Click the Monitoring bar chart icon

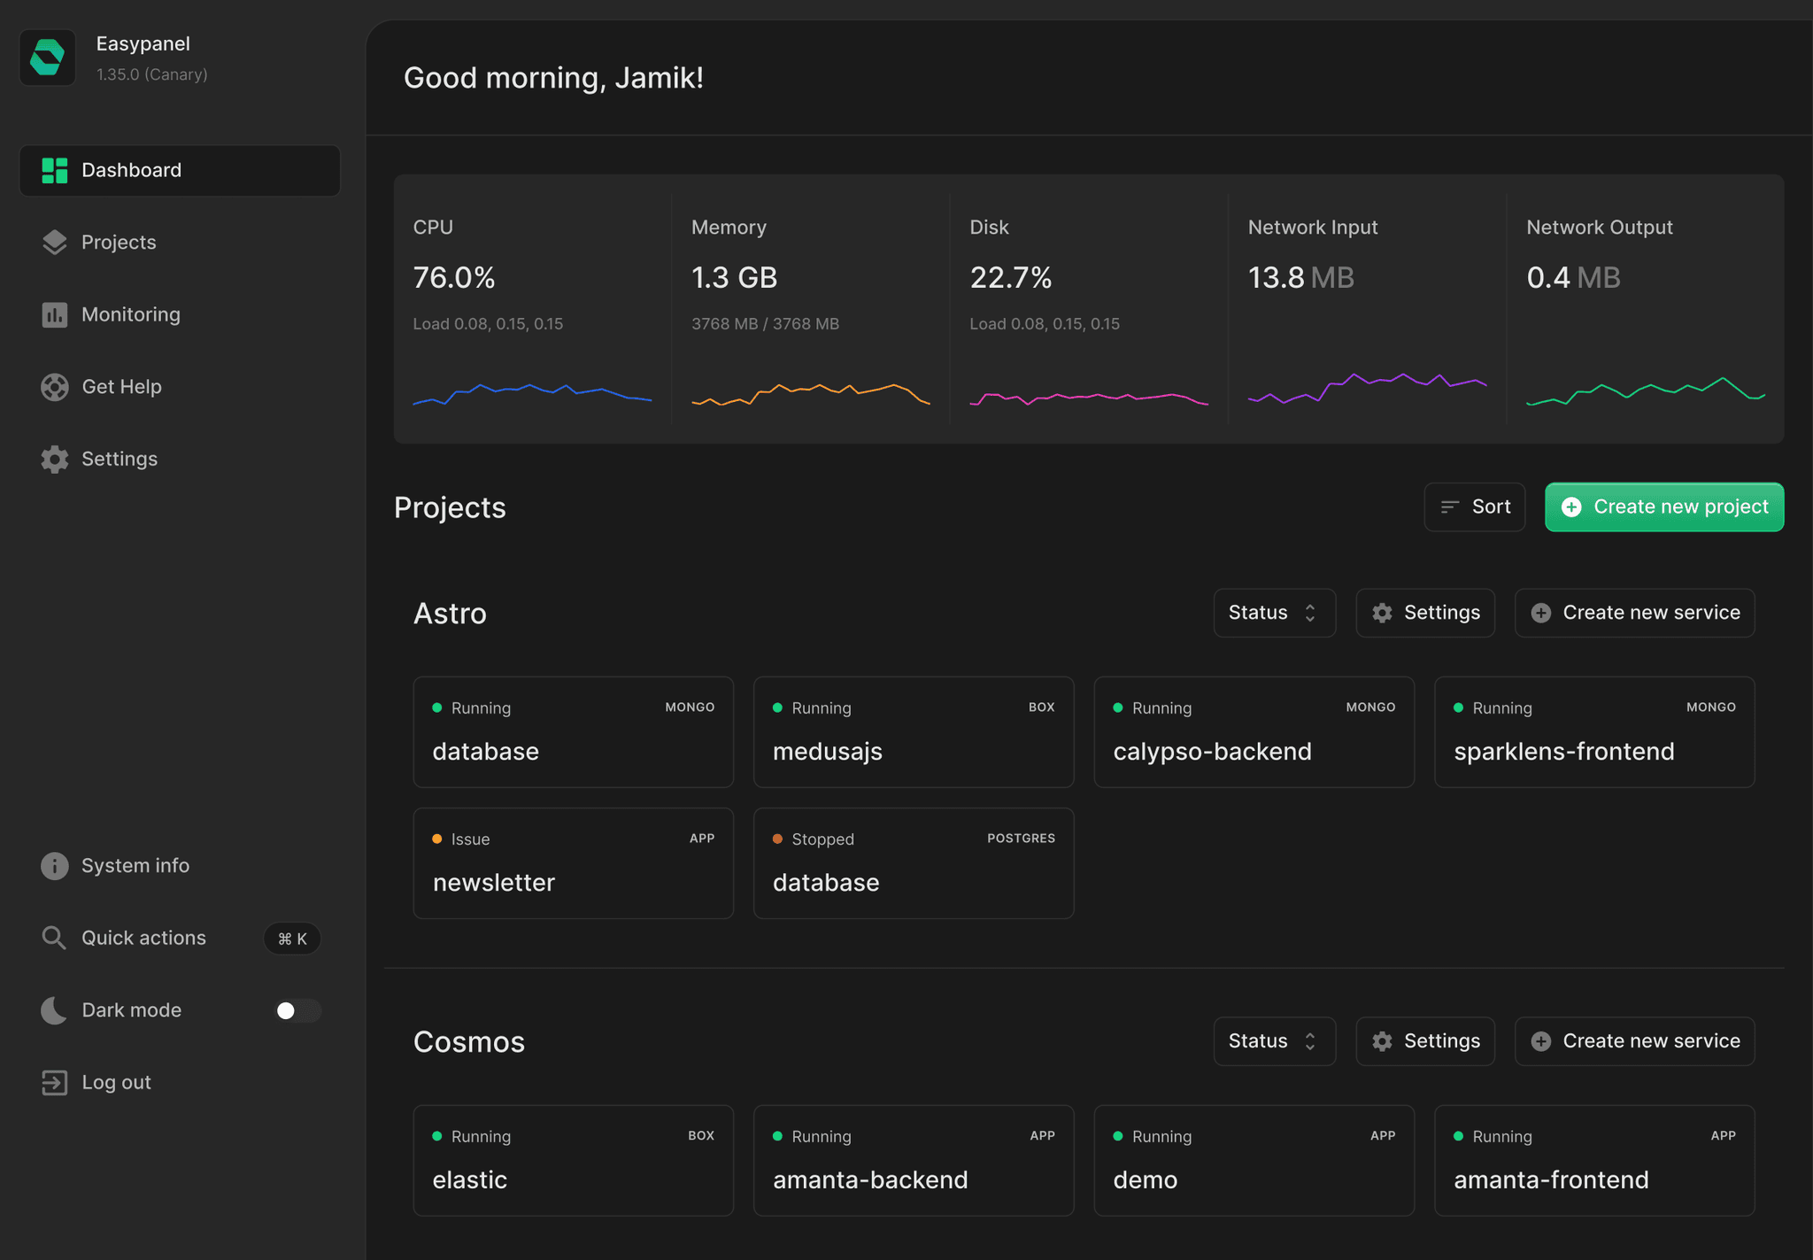pyautogui.click(x=54, y=314)
